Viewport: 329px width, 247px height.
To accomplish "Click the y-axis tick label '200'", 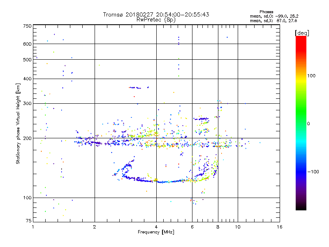I will [x=27, y=138].
